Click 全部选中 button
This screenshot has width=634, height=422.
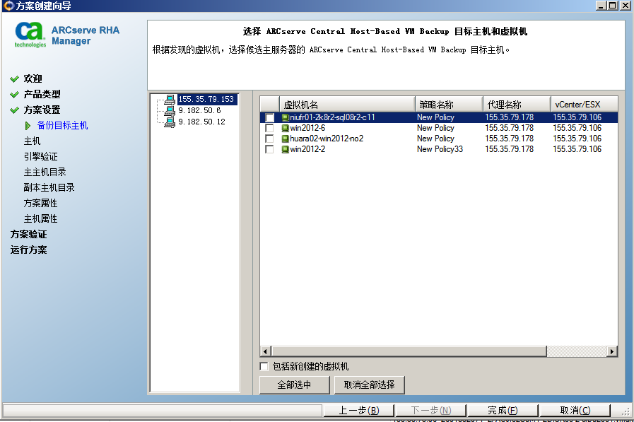click(294, 385)
